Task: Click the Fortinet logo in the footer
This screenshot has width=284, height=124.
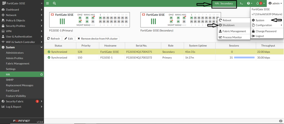Action: click(x=22, y=121)
